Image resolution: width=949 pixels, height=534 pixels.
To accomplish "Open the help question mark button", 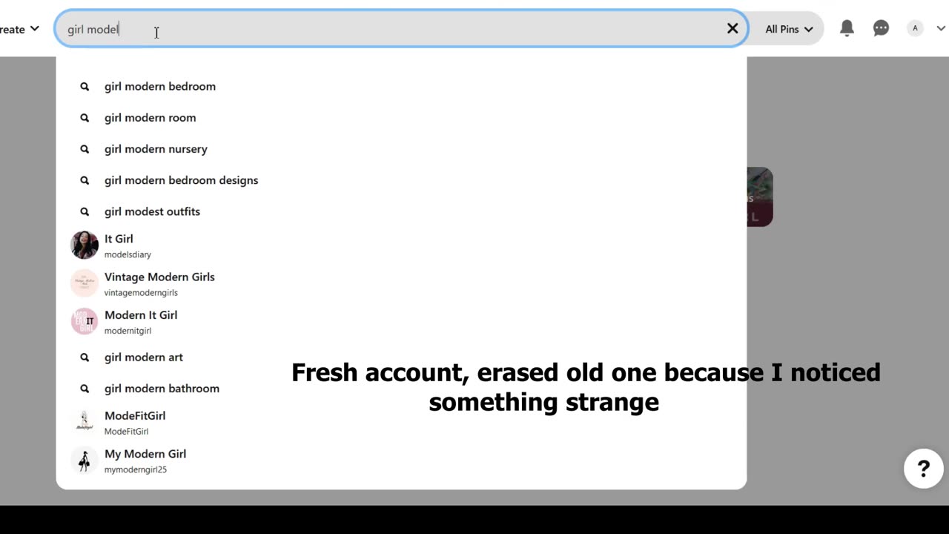I will coord(923,469).
